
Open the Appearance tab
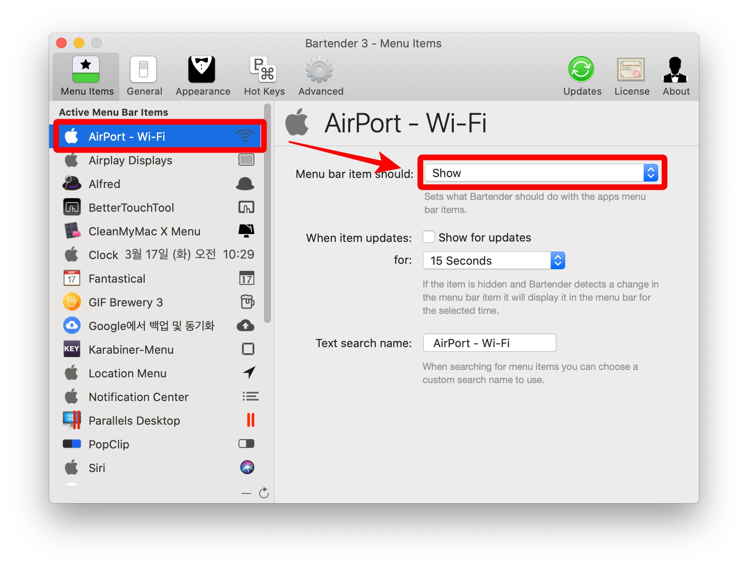click(203, 76)
